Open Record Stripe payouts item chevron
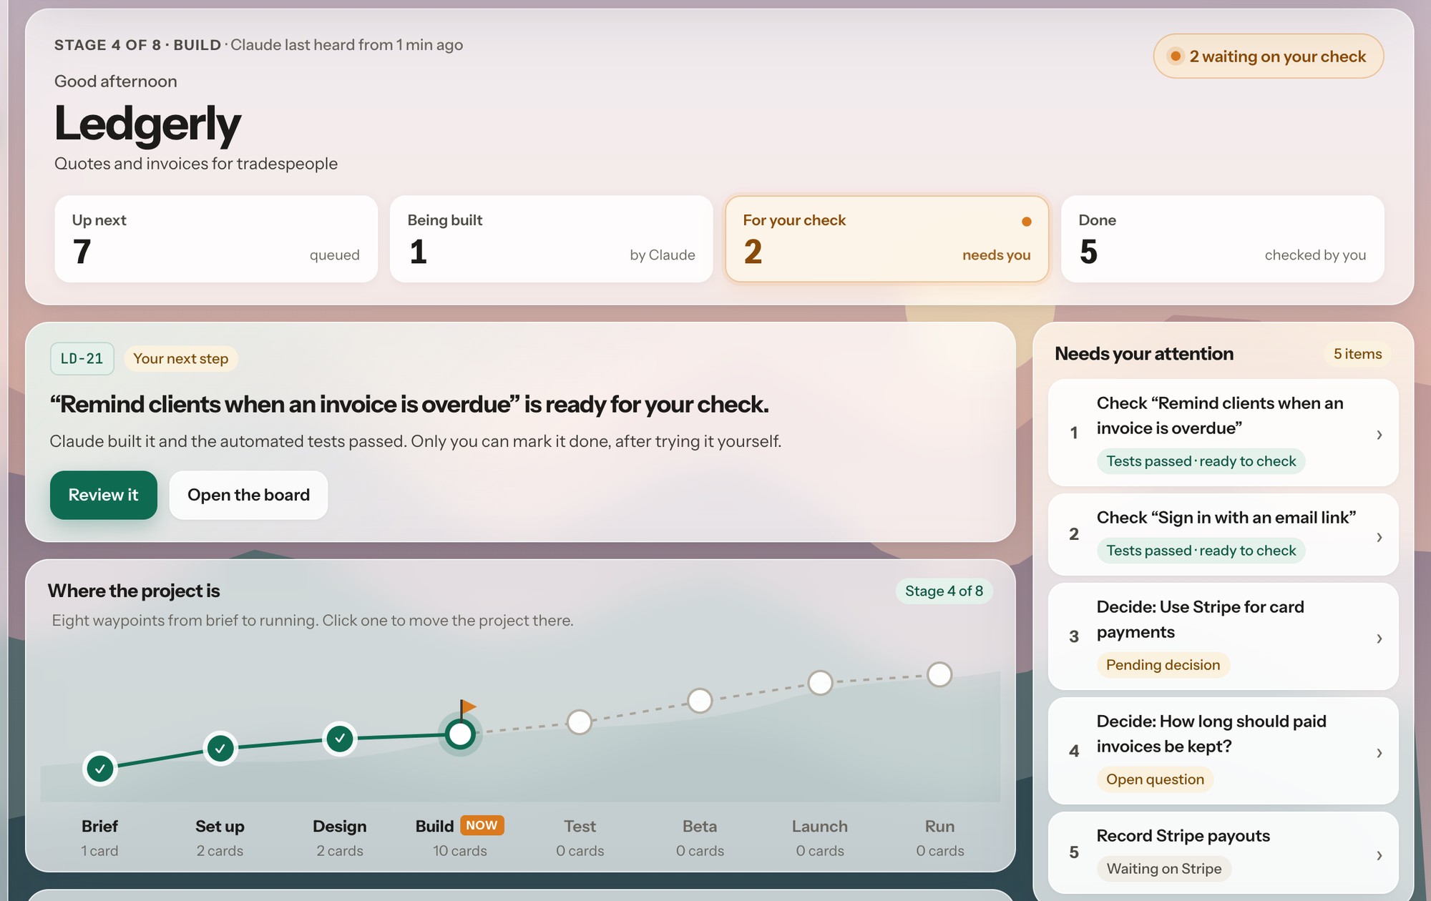The image size is (1431, 901). point(1379,855)
